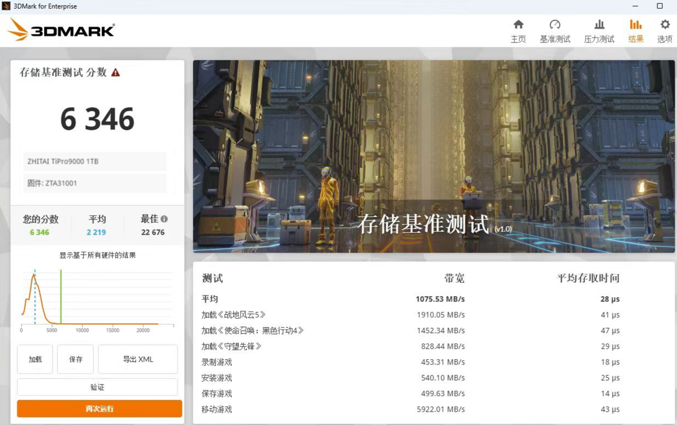Click the 保存 button
Image resolution: width=677 pixels, height=425 pixels.
pyautogui.click(x=76, y=359)
